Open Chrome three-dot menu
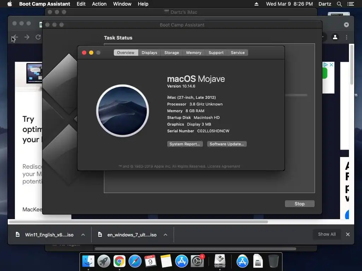The image size is (362, 271). (346, 37)
